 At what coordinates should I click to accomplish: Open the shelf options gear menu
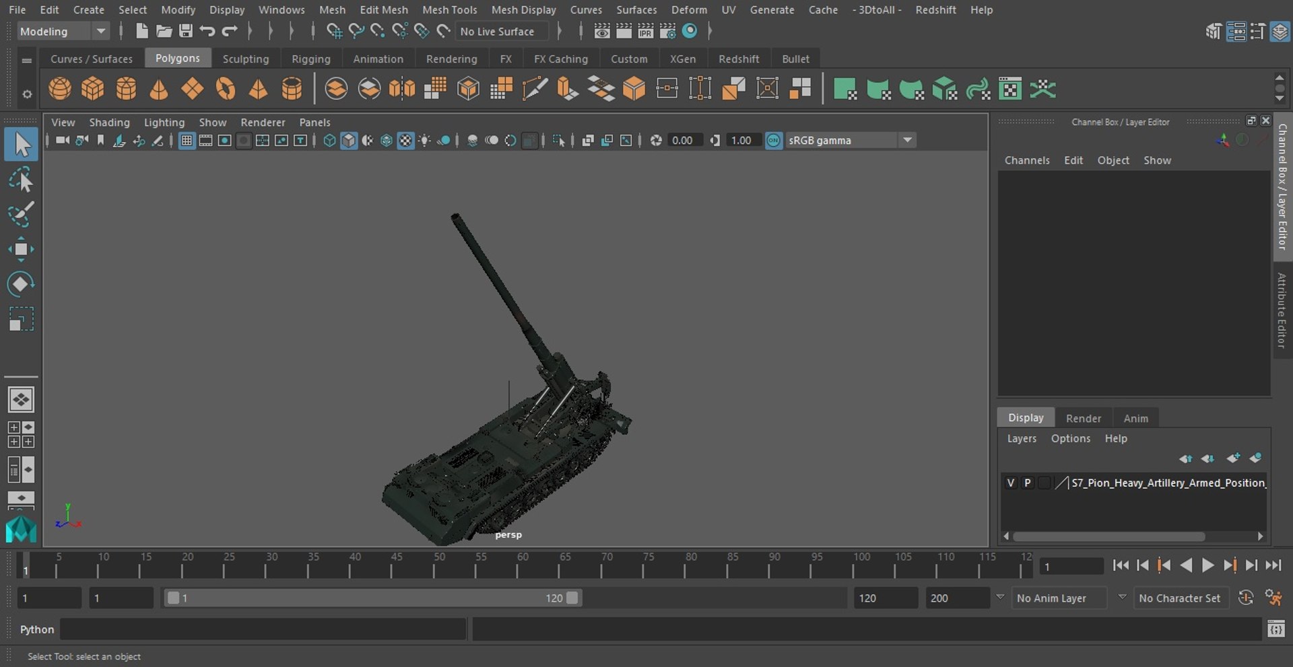click(x=27, y=94)
